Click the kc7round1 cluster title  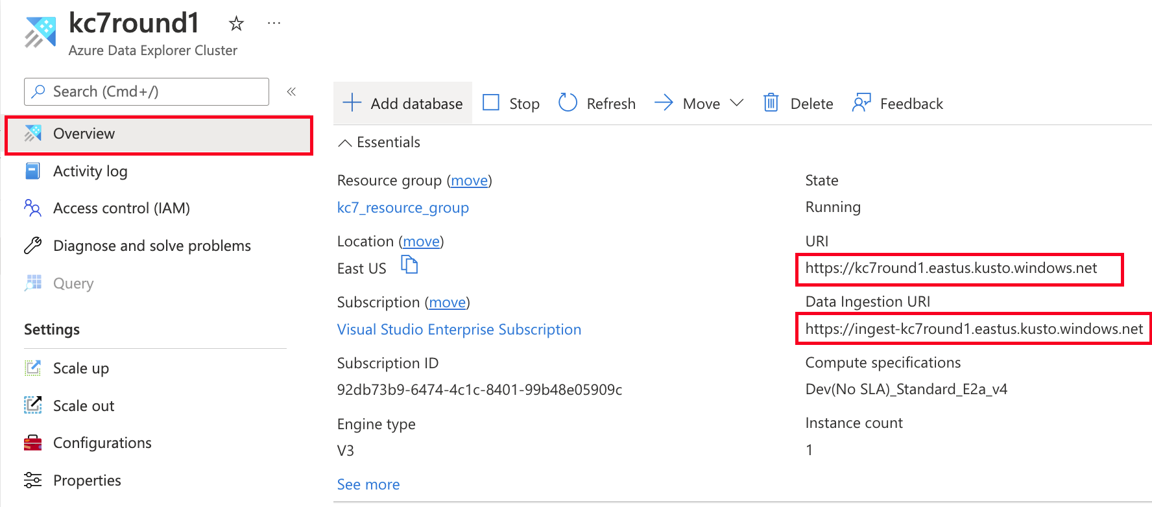tap(134, 23)
